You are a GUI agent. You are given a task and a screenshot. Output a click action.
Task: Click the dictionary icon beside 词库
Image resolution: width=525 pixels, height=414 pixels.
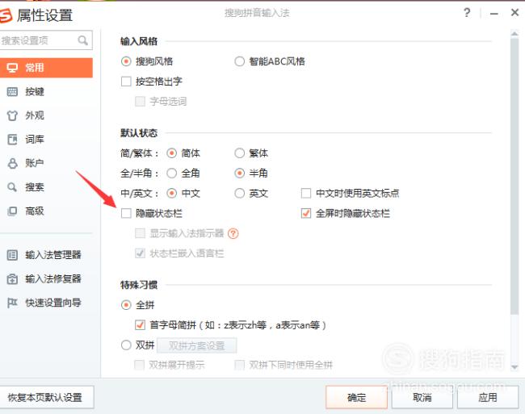click(12, 140)
